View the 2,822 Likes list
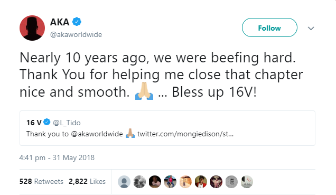 click(87, 181)
